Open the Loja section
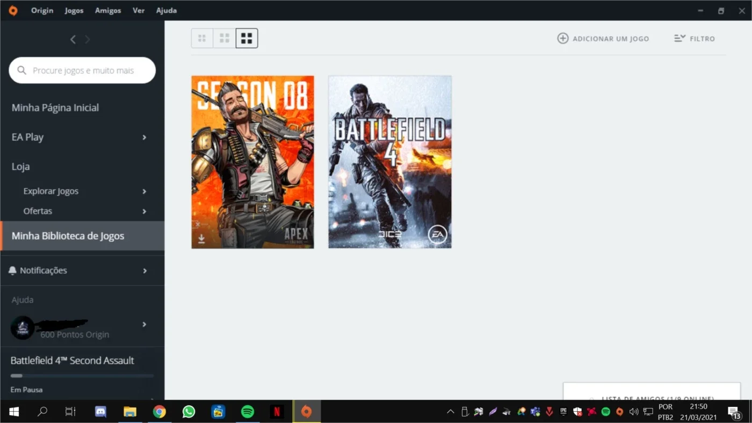The height and width of the screenshot is (423, 752). point(20,167)
